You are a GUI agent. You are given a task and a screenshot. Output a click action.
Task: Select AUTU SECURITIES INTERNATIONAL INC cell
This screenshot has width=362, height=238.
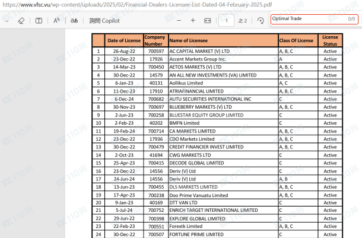coord(223,99)
